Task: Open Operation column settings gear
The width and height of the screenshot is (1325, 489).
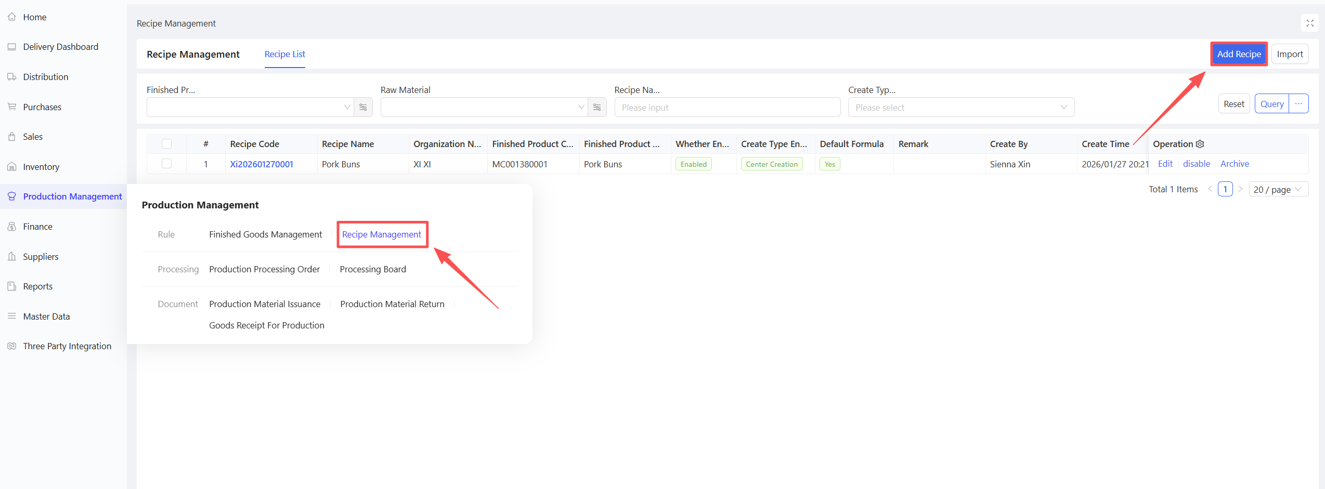Action: (x=1200, y=144)
